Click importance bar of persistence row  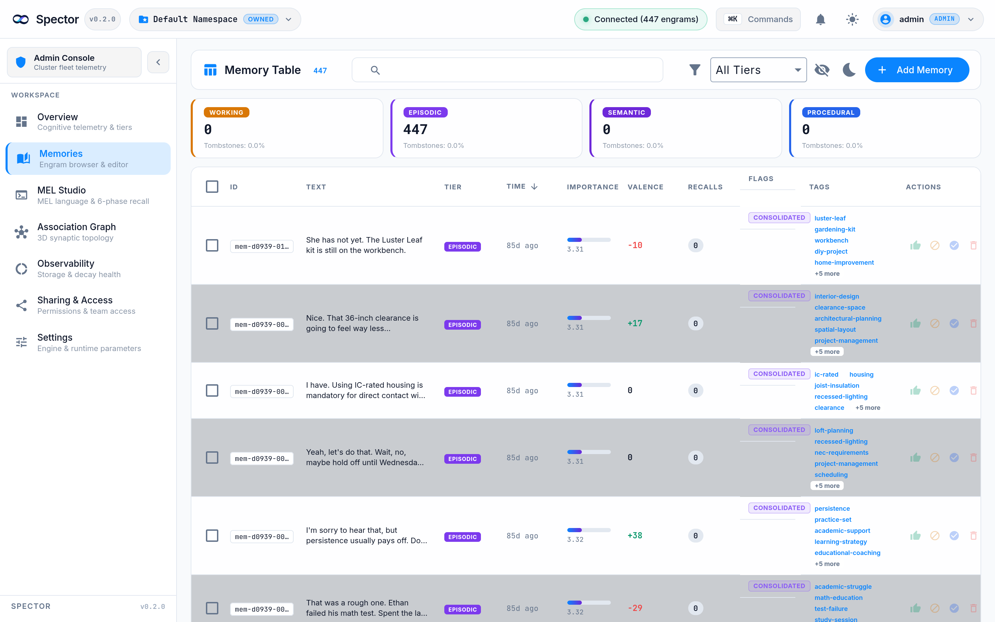click(589, 530)
